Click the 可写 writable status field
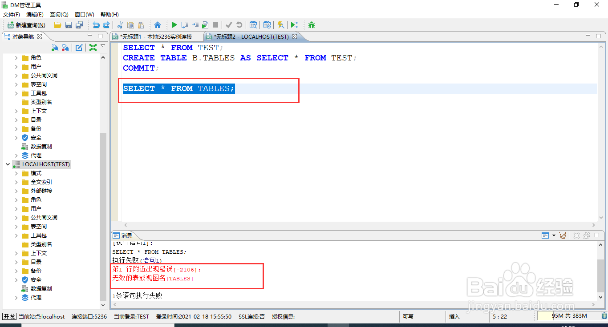 pos(408,316)
